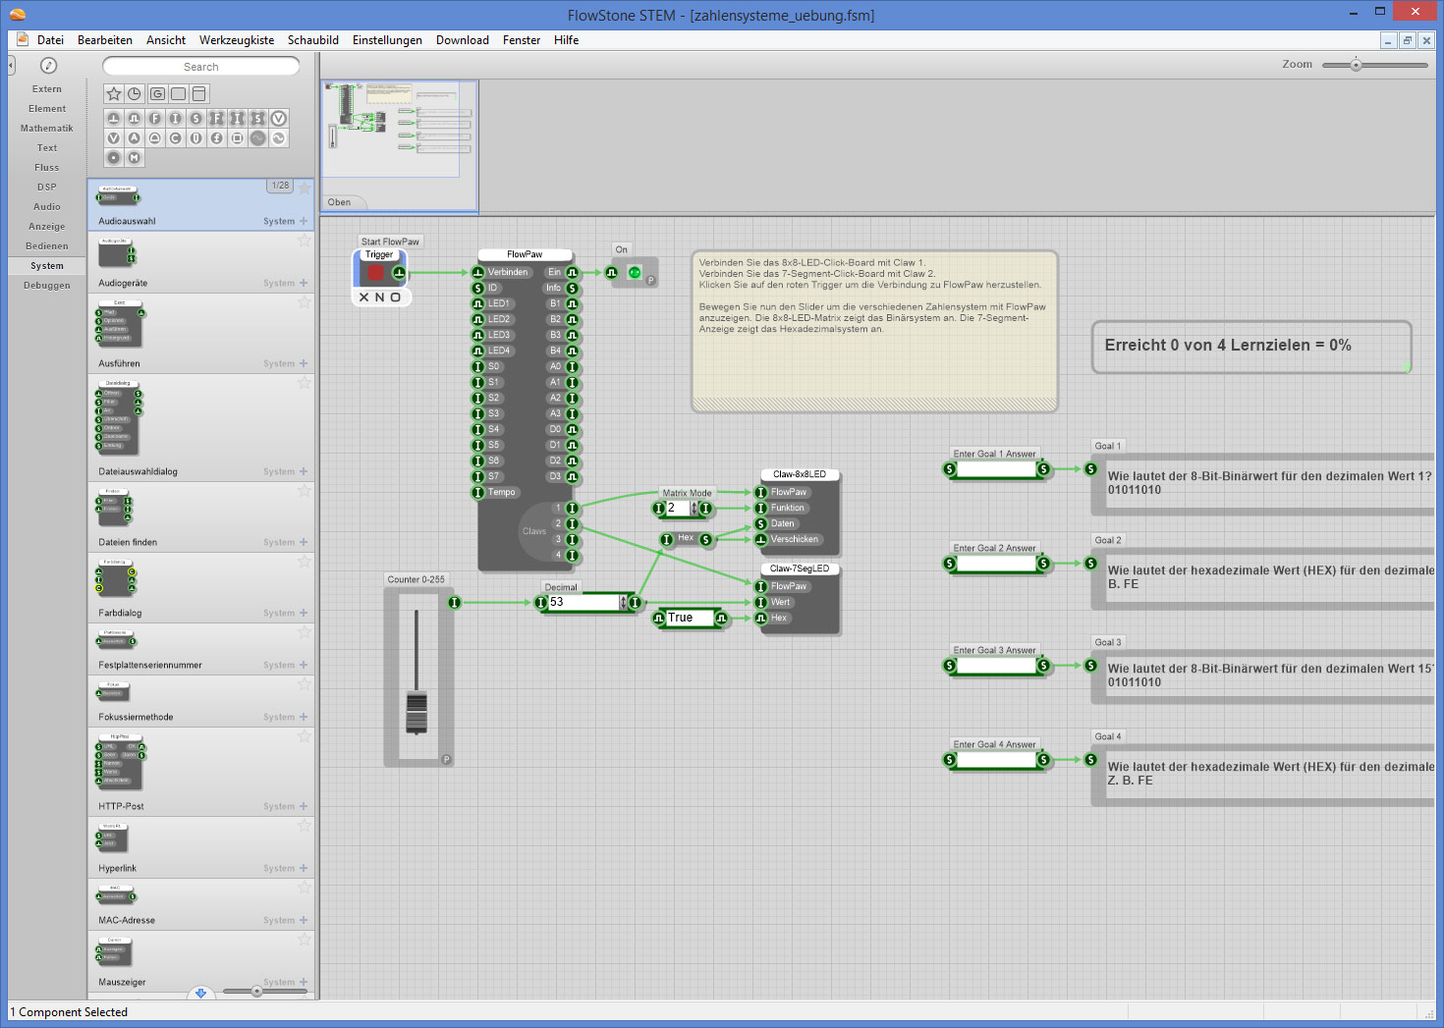
Task: Toggle the True boolean switch
Action: click(690, 618)
